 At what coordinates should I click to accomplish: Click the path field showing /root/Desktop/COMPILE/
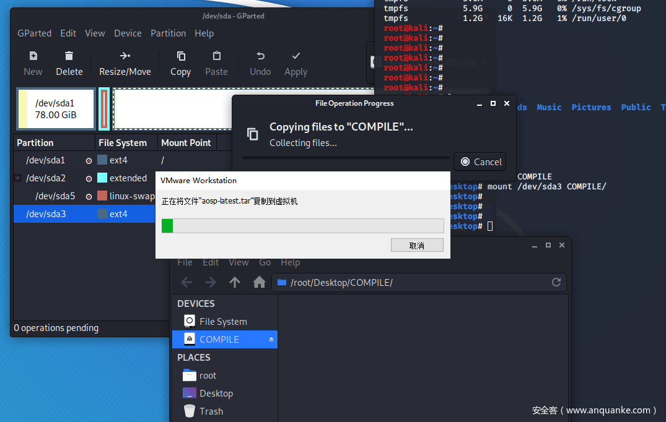pos(409,283)
